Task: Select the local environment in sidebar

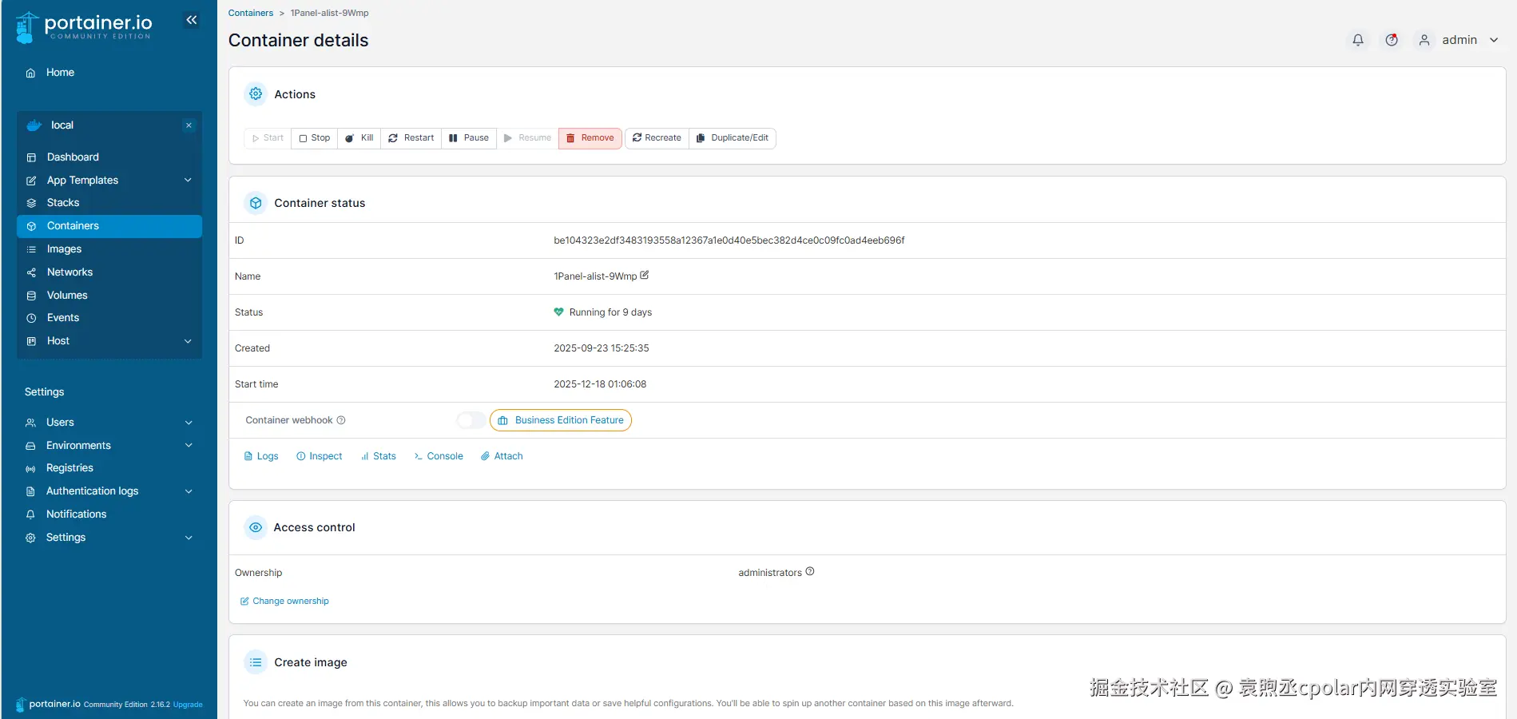Action: [x=109, y=125]
